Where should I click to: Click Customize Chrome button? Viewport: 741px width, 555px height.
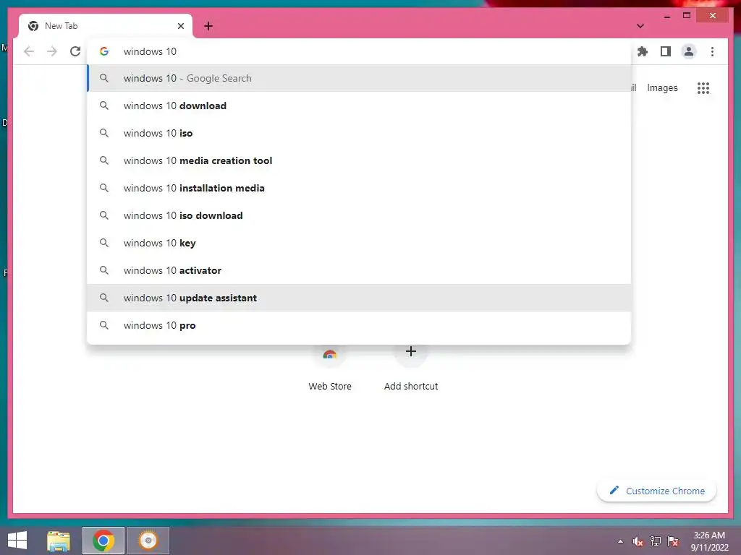(656, 491)
